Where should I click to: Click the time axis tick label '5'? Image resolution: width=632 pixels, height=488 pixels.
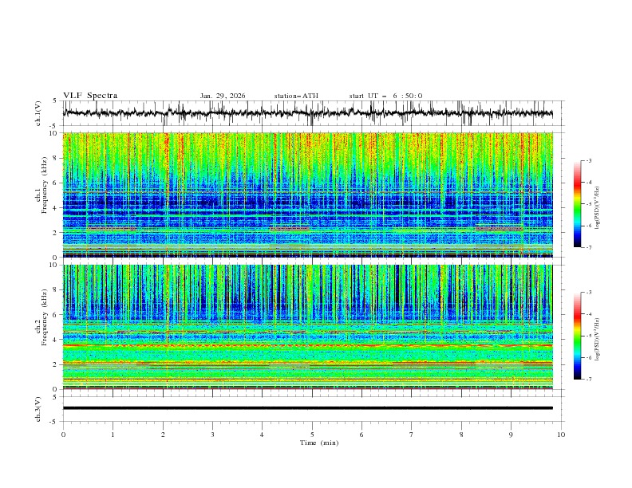[312, 435]
